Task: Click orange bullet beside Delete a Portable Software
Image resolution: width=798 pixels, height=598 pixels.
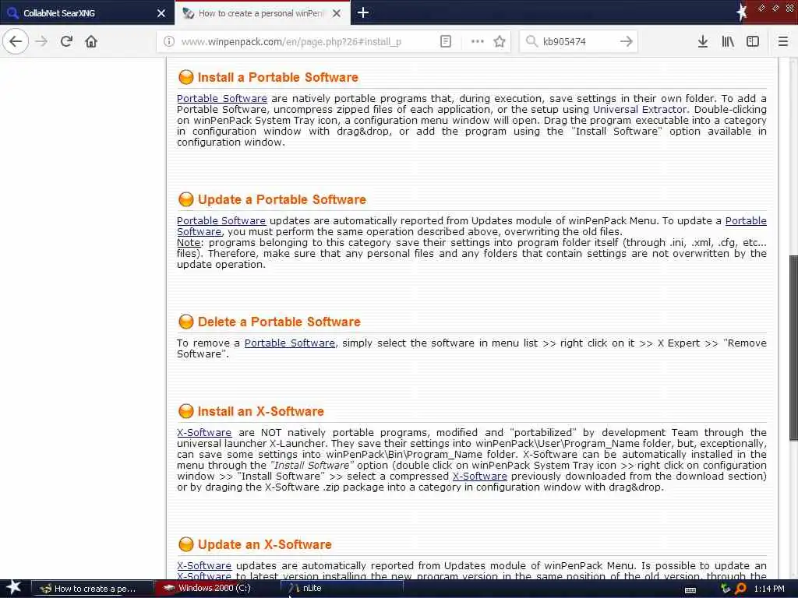Action: [x=185, y=322]
